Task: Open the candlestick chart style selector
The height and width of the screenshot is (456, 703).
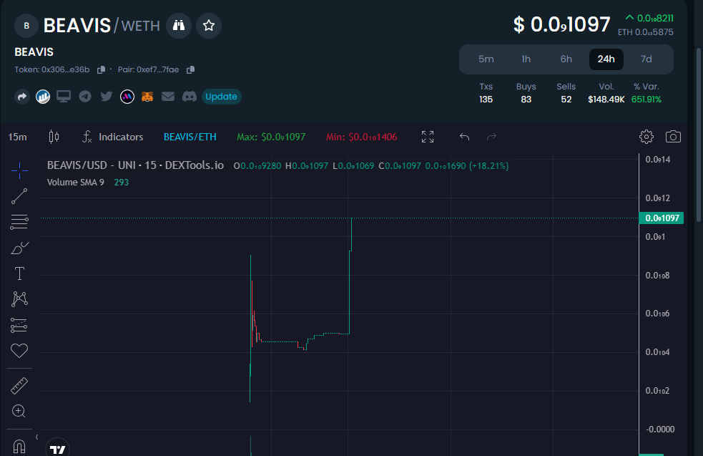Action: 54,137
